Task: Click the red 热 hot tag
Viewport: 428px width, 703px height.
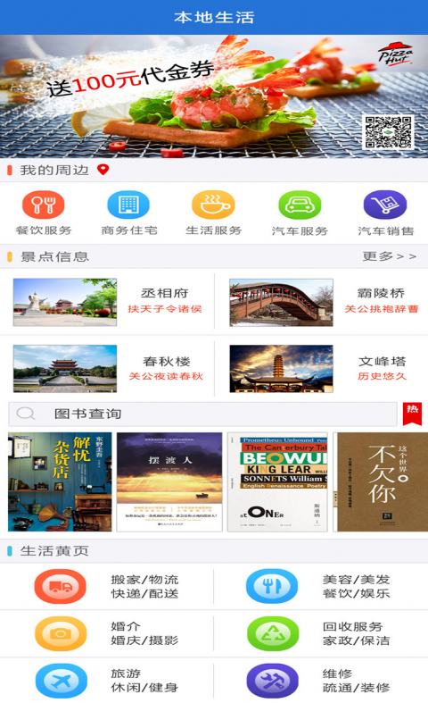Action: (x=412, y=414)
